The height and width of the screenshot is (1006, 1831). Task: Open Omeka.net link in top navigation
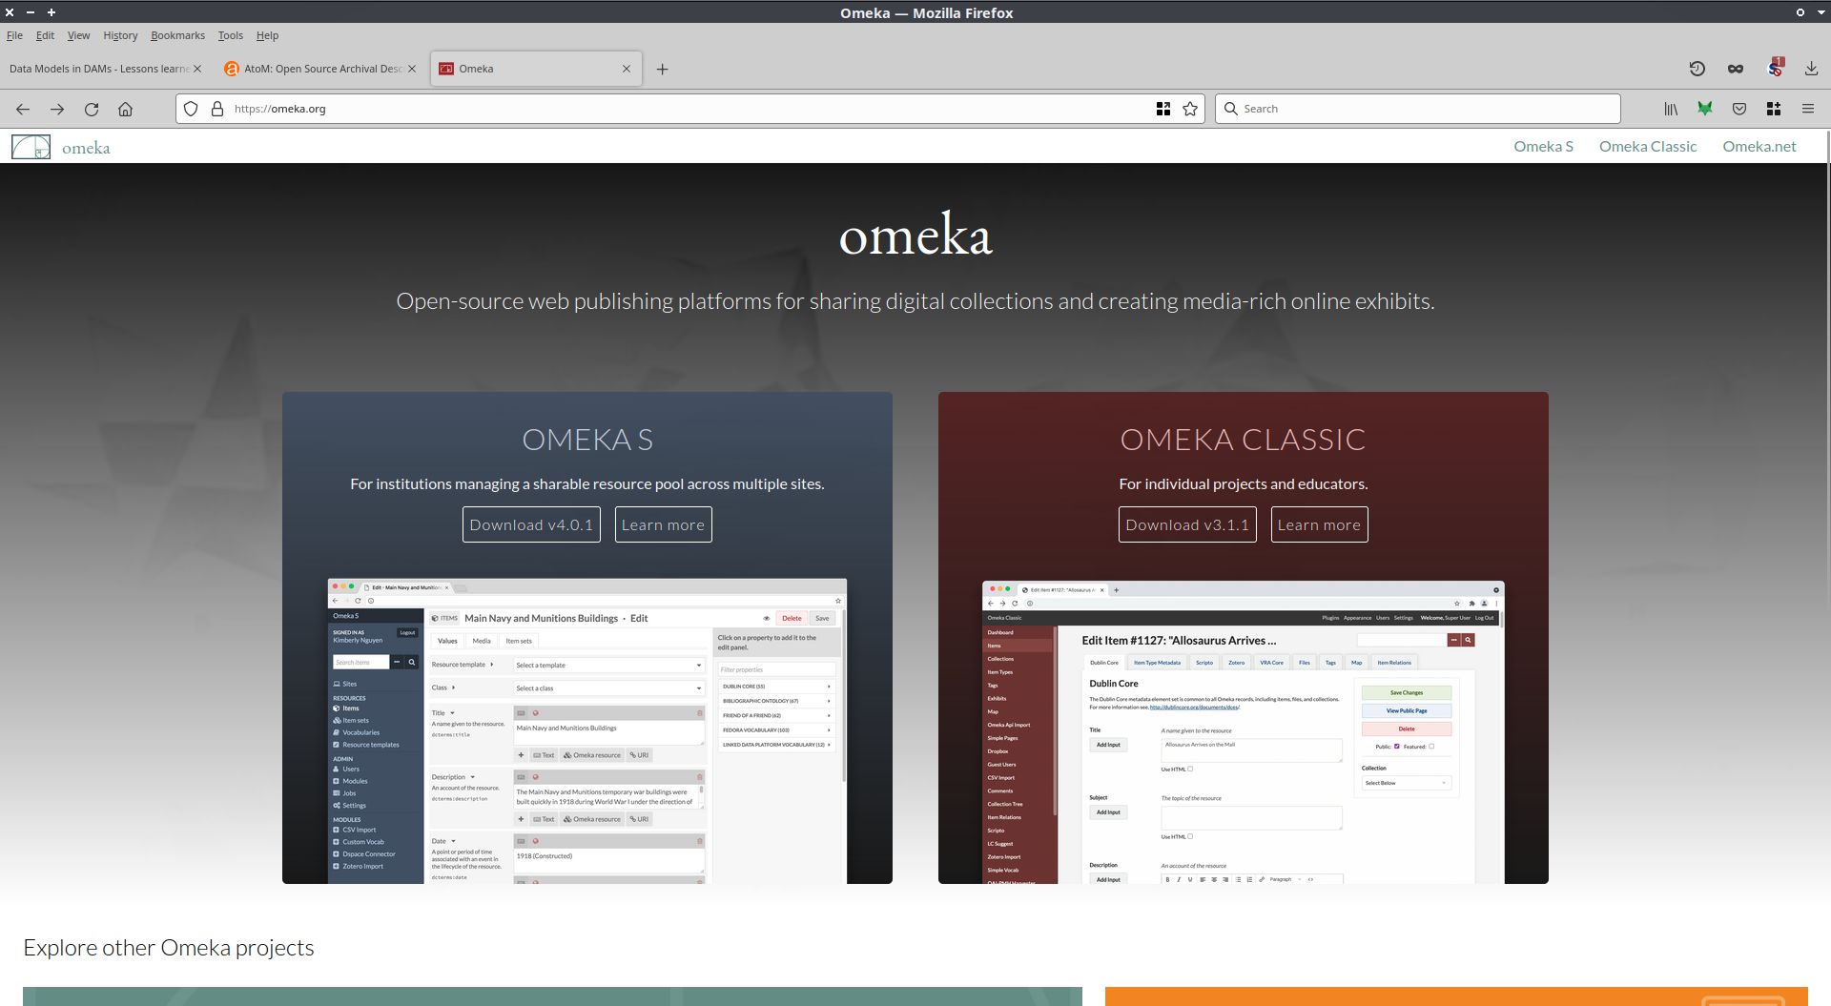[x=1759, y=147]
